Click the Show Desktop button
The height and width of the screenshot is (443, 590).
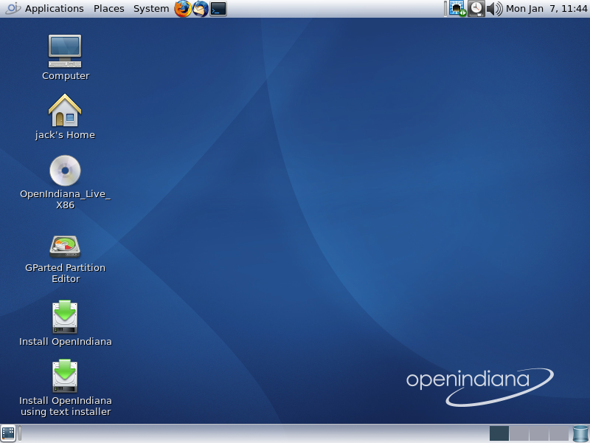[x=8, y=433]
